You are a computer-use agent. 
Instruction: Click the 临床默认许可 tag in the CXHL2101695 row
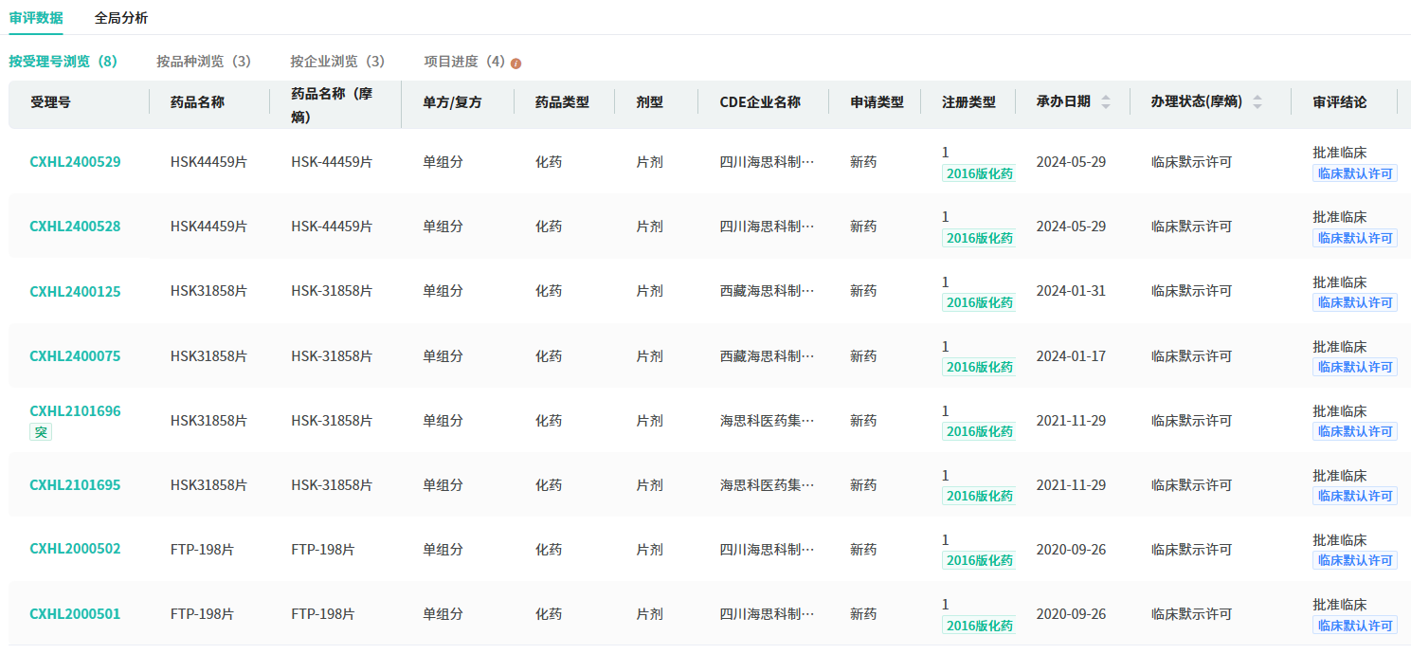click(x=1354, y=496)
